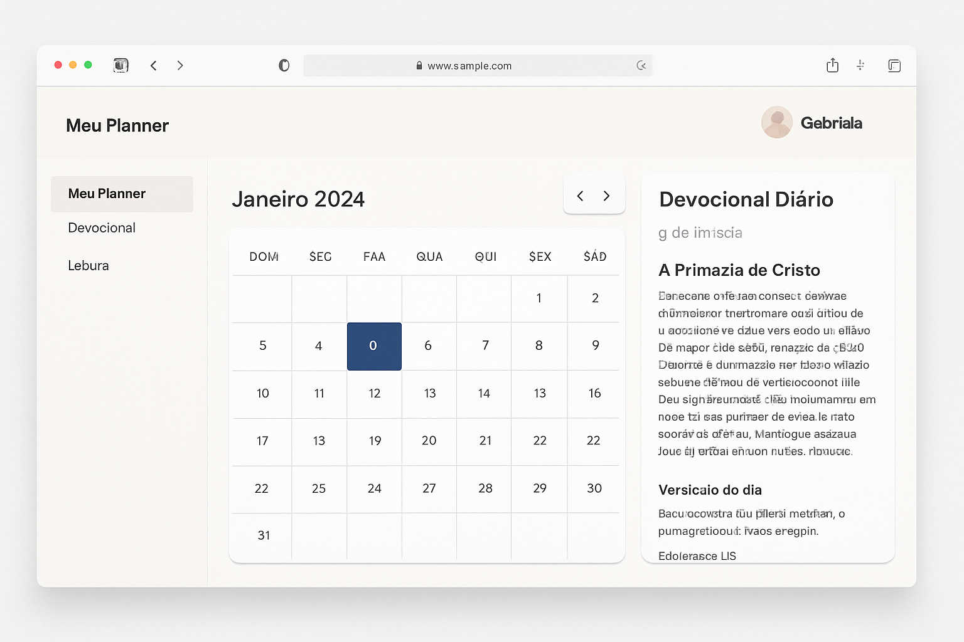Click day 12 in the calendar grid
This screenshot has width=964, height=642.
point(374,394)
